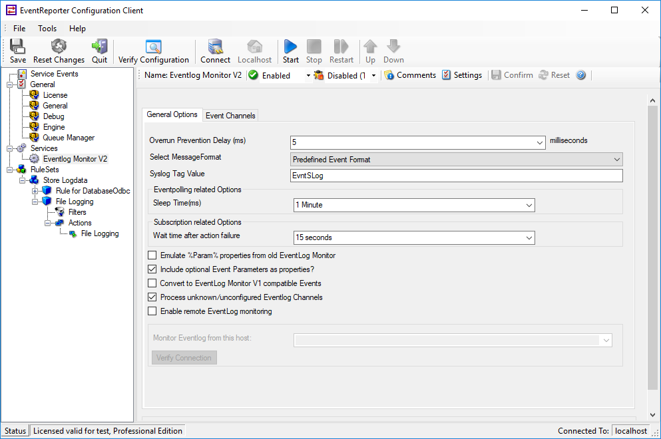Click the Restart toolbar icon
The image size is (661, 439).
pos(341,51)
